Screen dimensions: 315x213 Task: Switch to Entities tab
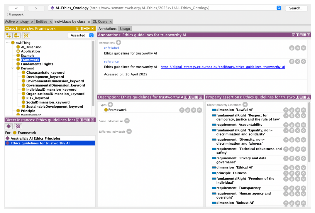point(42,21)
